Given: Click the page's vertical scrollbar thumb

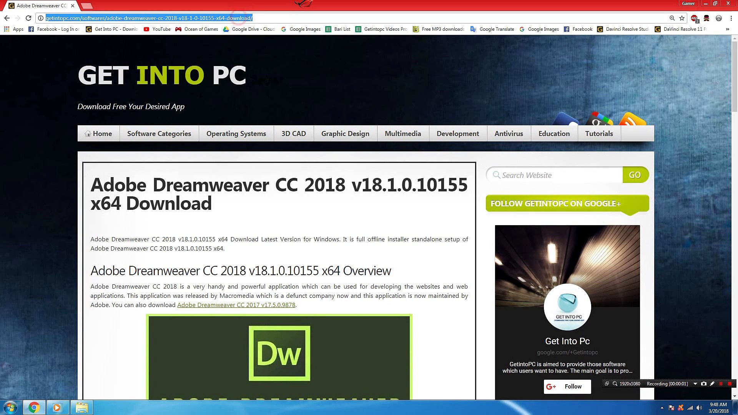Looking at the screenshot, I should point(735,77).
